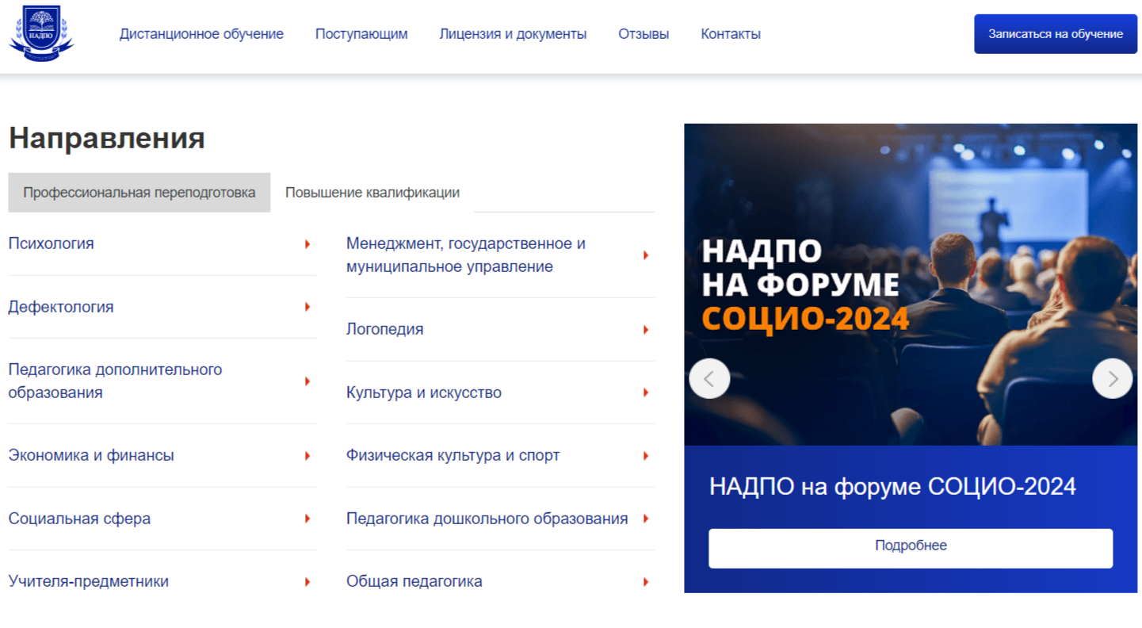Open Менеджмент, государственное и муниципальное управление
This screenshot has width=1142, height=628.
[x=466, y=255]
